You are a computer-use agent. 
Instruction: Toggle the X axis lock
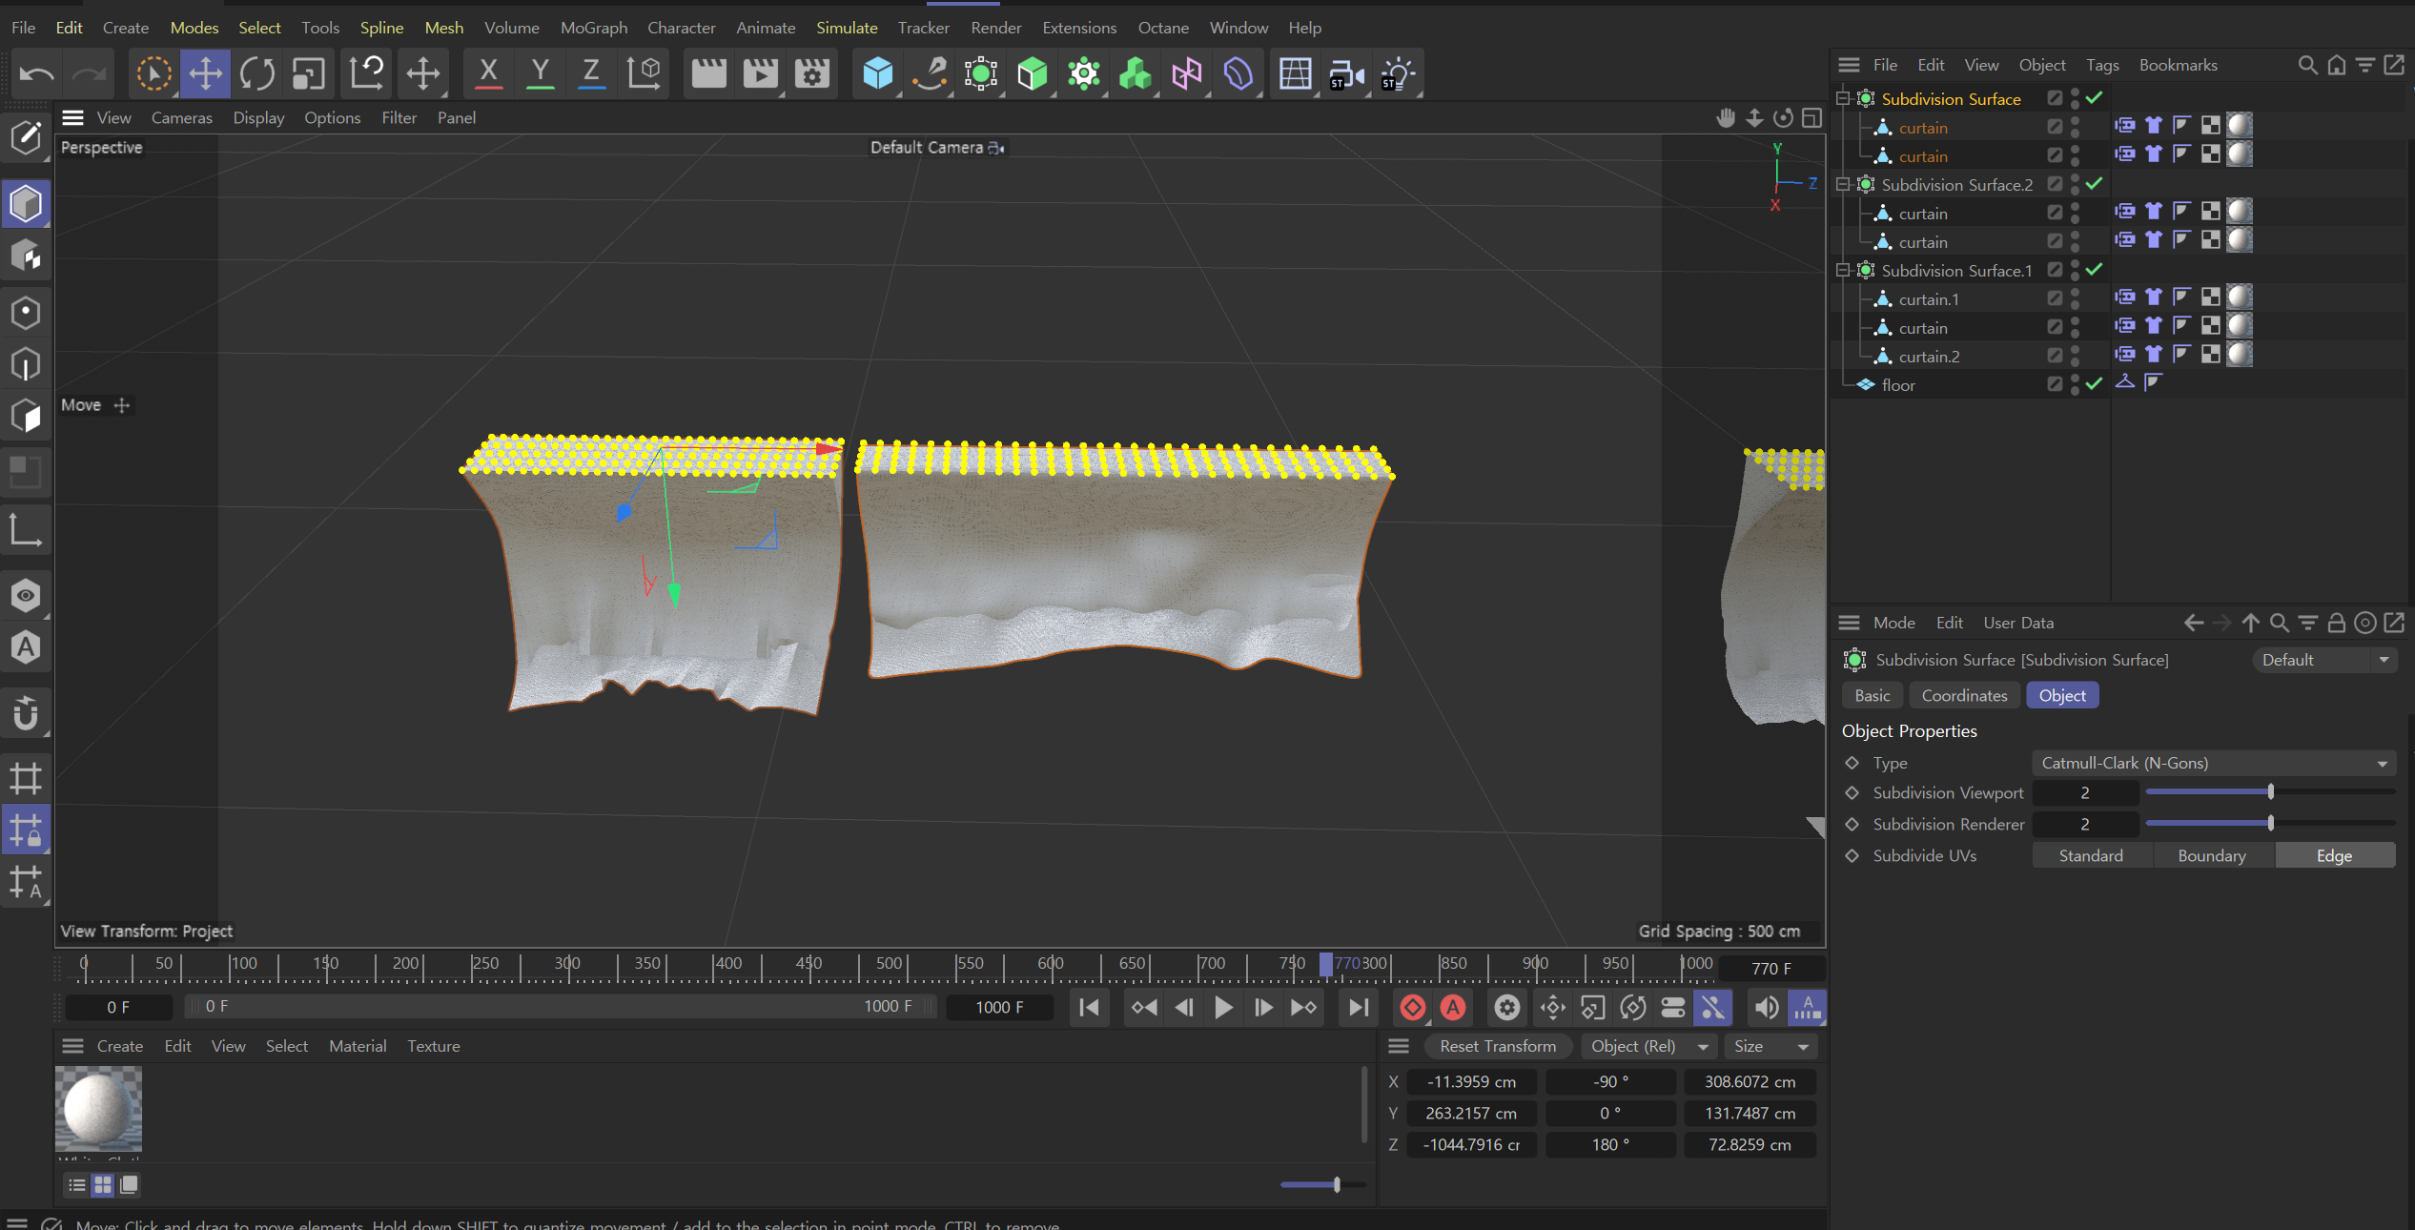(x=488, y=73)
